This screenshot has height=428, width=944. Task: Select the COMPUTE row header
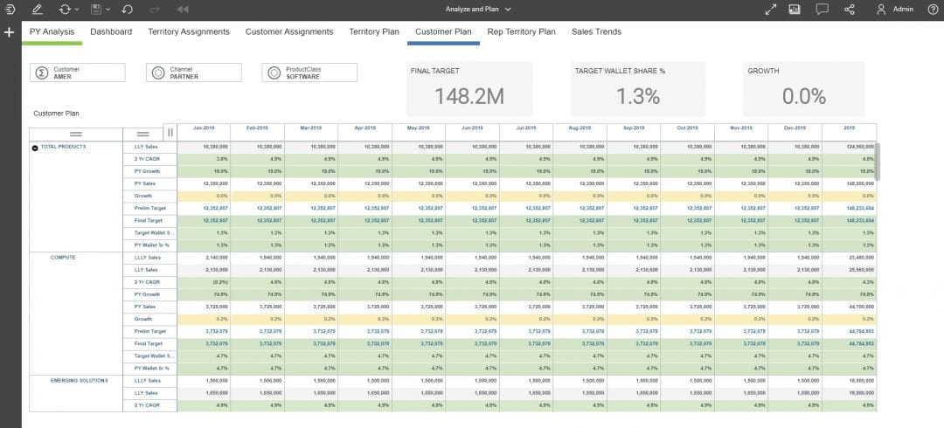[62, 258]
